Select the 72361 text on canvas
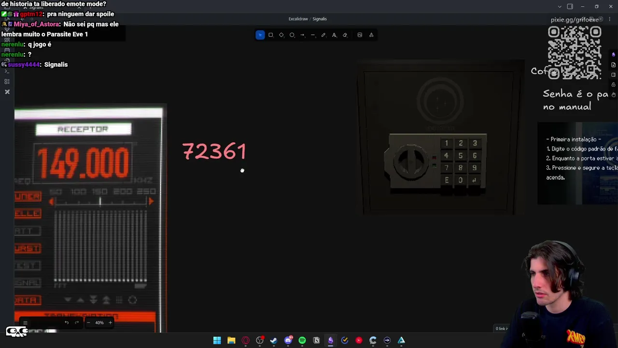 tap(214, 151)
